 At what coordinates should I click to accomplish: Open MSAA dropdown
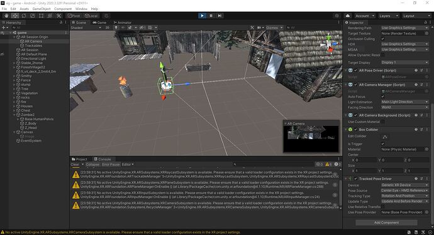coord(404,50)
